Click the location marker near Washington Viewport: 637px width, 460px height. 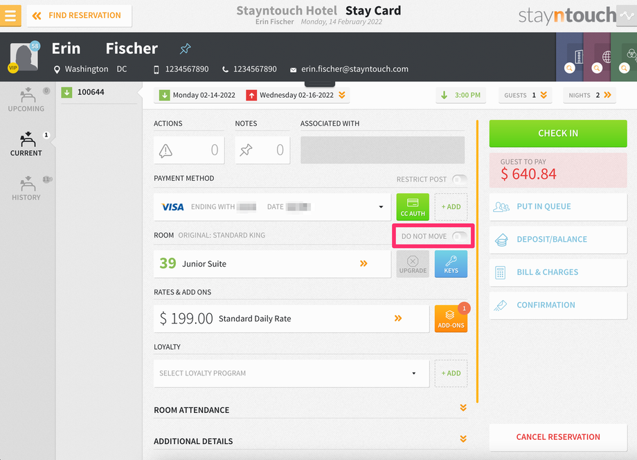(57, 69)
